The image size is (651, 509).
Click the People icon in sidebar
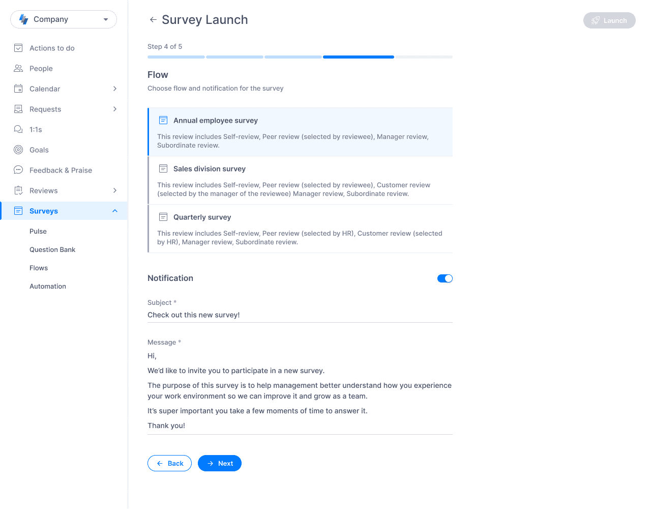pos(18,68)
